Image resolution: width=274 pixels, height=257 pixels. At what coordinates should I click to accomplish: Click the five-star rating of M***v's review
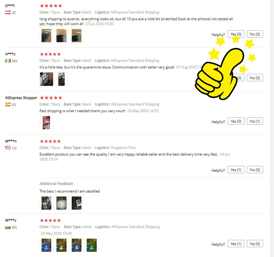(50, 220)
